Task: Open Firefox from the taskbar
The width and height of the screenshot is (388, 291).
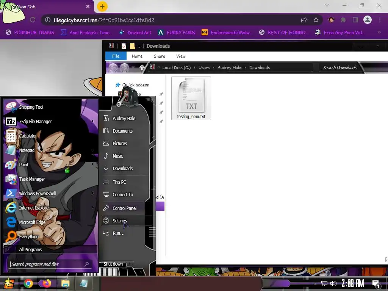Action: point(47,283)
